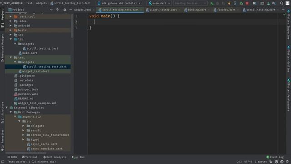
Task: Collapse the lib folder
Action: tap(10, 39)
